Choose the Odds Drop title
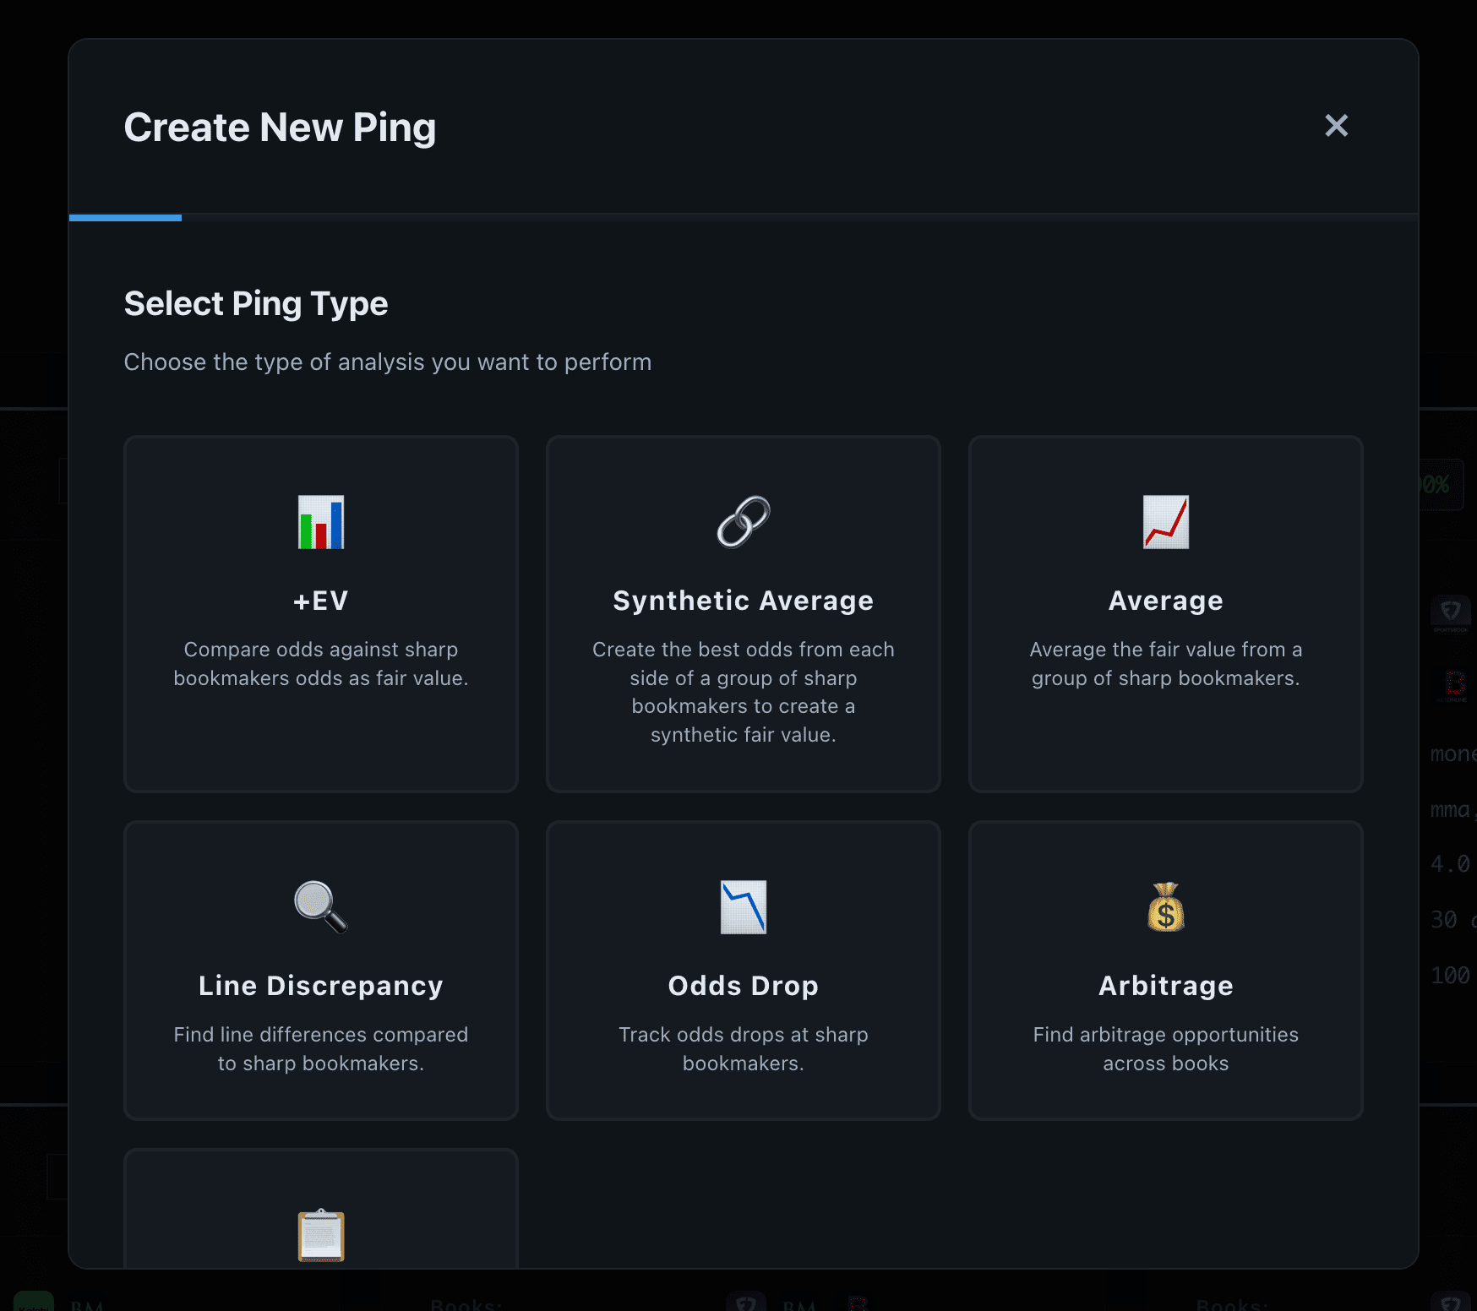Image resolution: width=1477 pixels, height=1311 pixels. [x=744, y=986]
